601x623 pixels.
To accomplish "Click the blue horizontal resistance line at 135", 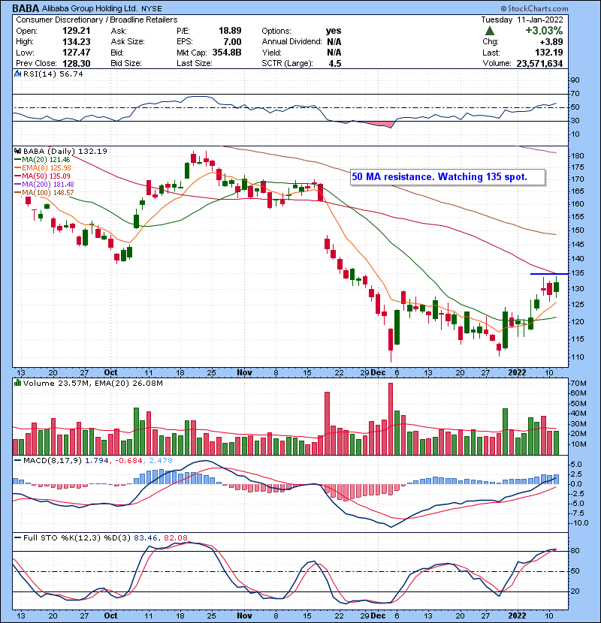I will click(549, 274).
